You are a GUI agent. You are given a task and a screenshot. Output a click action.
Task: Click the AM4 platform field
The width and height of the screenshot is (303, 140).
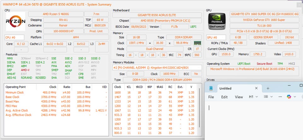tap(76, 37)
